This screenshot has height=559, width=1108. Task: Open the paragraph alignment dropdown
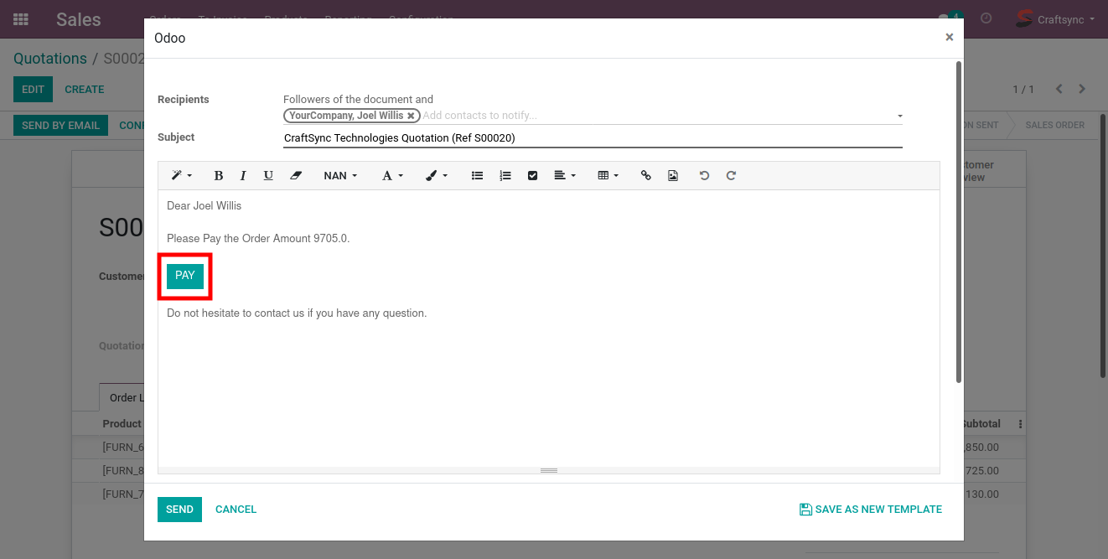tap(564, 176)
